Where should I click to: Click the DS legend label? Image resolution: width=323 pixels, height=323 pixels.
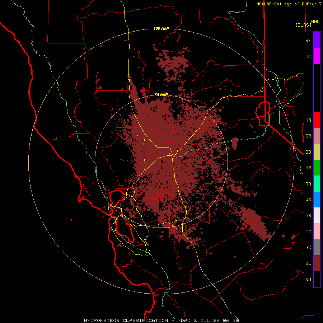click(x=308, y=216)
